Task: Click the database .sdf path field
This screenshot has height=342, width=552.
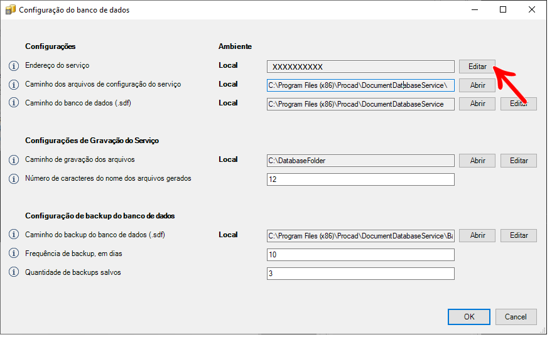Action: [x=360, y=104]
